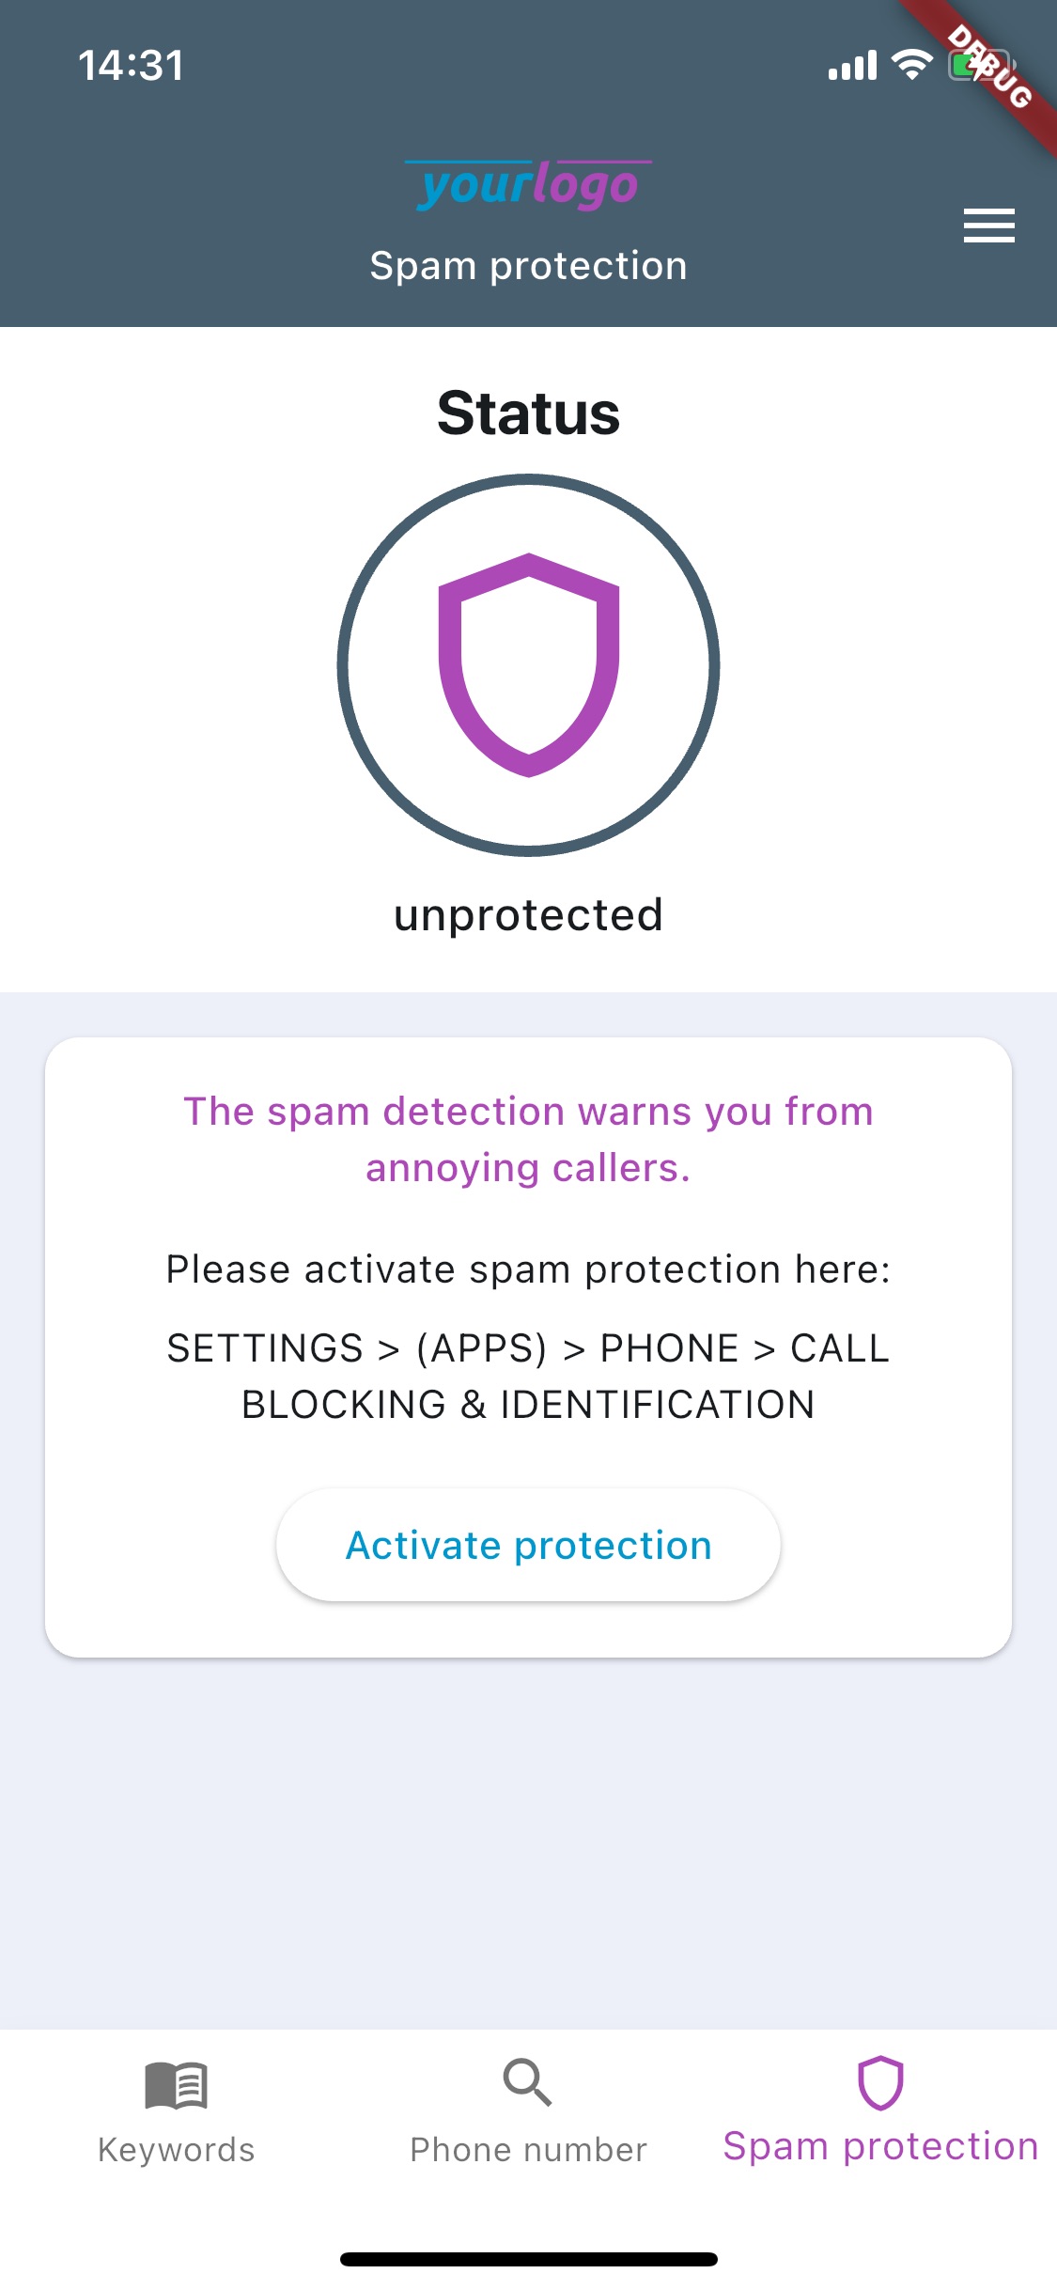Click the large purple shield status icon
The width and height of the screenshot is (1057, 2289).
point(529,665)
